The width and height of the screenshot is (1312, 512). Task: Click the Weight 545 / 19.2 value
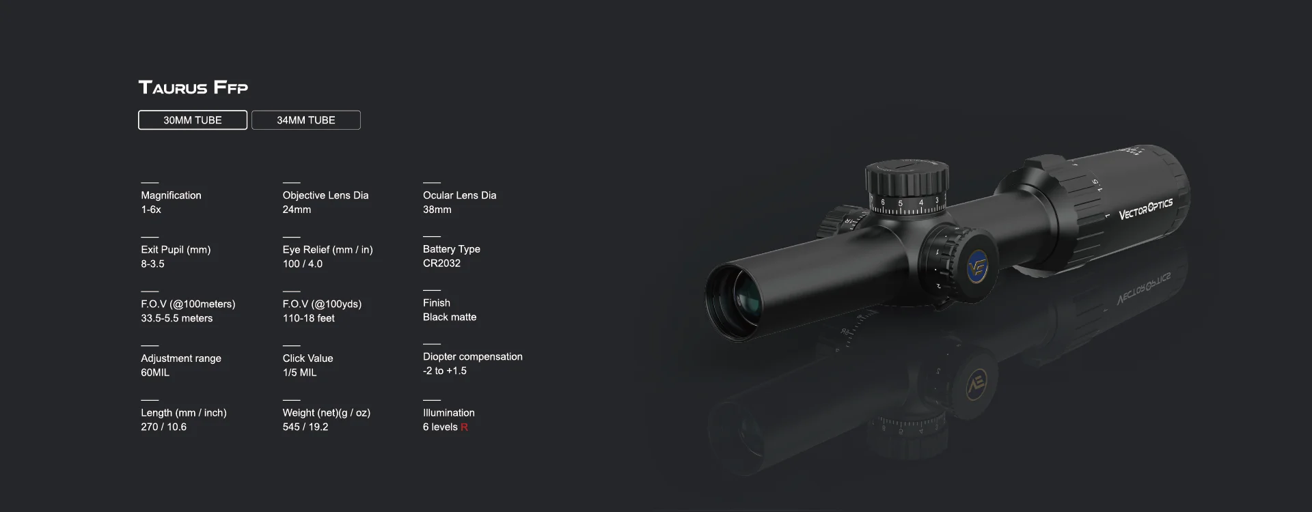(305, 427)
